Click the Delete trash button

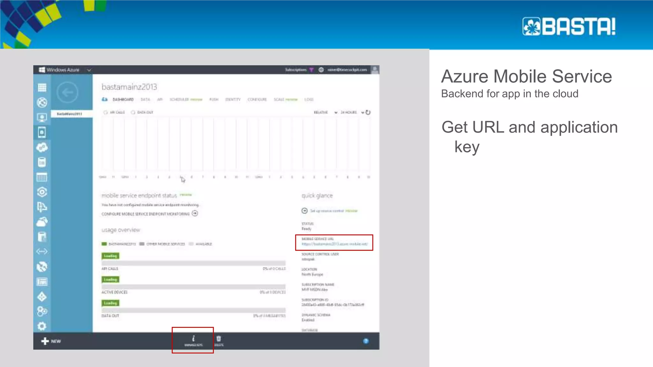[219, 341]
